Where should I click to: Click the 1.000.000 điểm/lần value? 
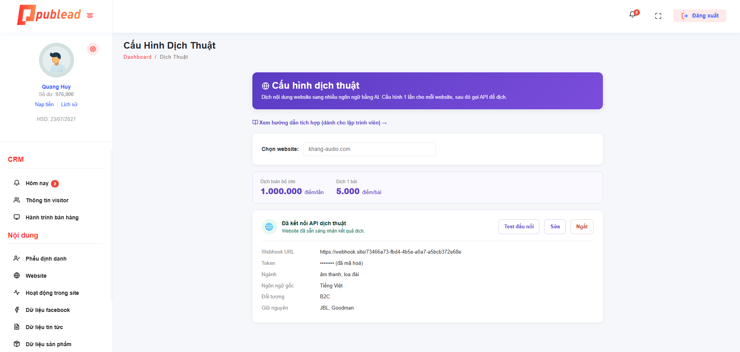pyautogui.click(x=292, y=191)
